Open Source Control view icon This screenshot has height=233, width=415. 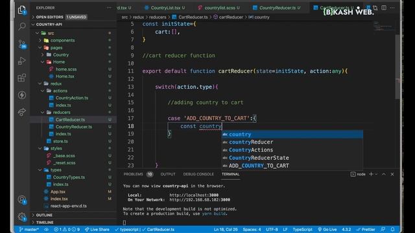click(x=22, y=44)
